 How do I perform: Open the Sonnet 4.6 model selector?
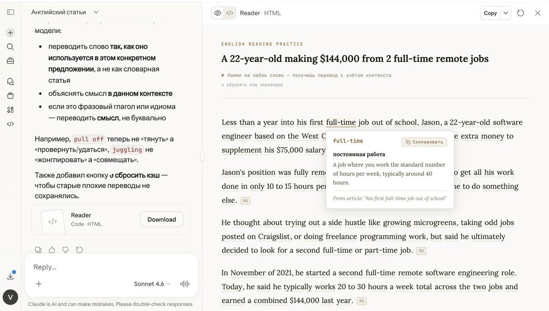click(x=152, y=284)
